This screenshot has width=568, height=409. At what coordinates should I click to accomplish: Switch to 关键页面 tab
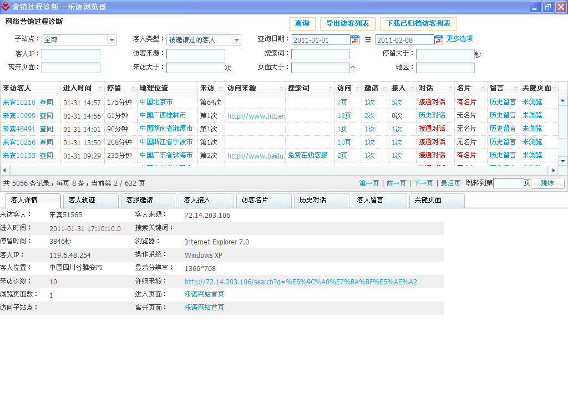(x=437, y=201)
